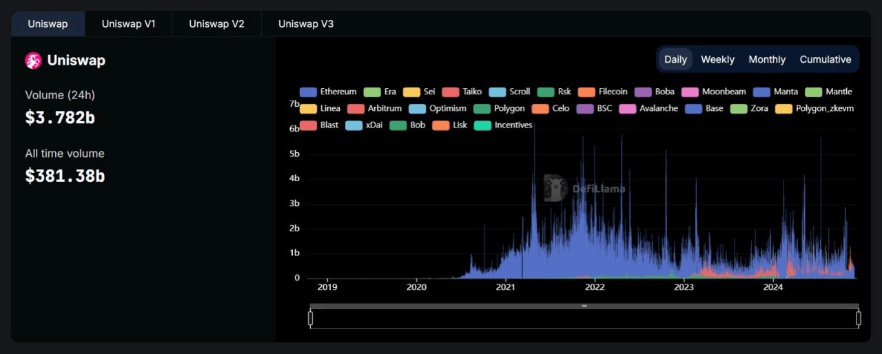Toggle Era series in legend

click(x=380, y=92)
